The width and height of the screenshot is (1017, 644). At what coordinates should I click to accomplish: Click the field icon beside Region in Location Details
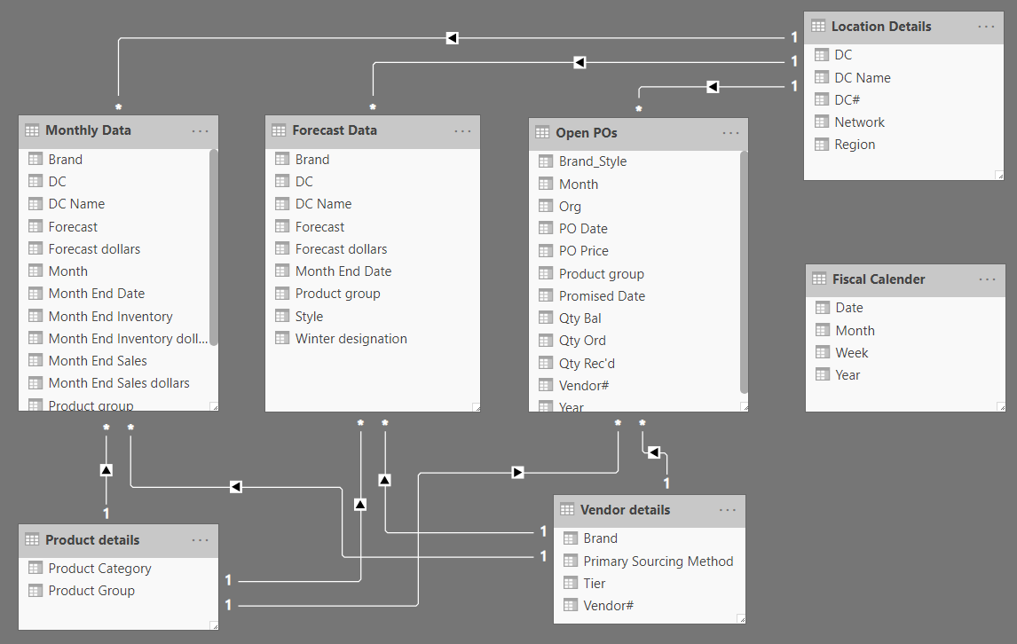tap(821, 144)
